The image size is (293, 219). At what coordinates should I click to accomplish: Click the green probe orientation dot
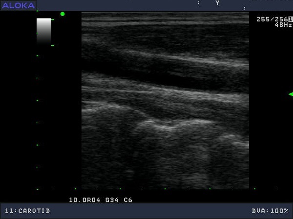coord(63,14)
